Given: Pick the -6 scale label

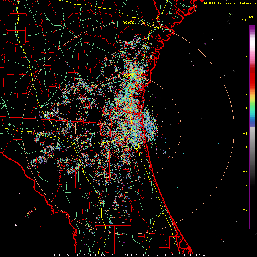Looking at the screenshot, I should (x=245, y=197).
